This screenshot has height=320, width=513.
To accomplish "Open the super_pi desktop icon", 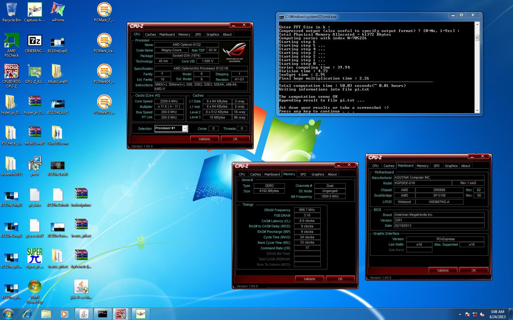I will 35,258.
